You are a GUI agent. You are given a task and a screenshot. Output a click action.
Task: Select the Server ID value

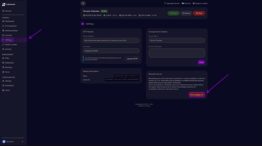122,80
